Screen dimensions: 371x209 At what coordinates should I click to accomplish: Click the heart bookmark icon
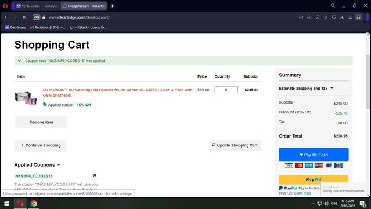[334, 17]
